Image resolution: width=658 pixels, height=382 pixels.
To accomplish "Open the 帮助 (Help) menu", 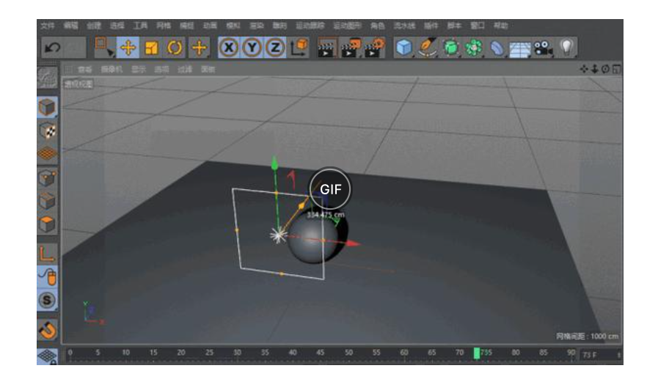I will click(500, 25).
